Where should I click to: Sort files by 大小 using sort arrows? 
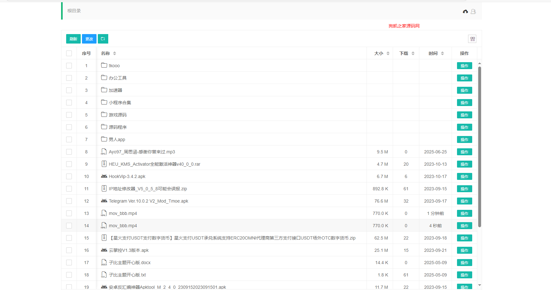click(x=388, y=53)
